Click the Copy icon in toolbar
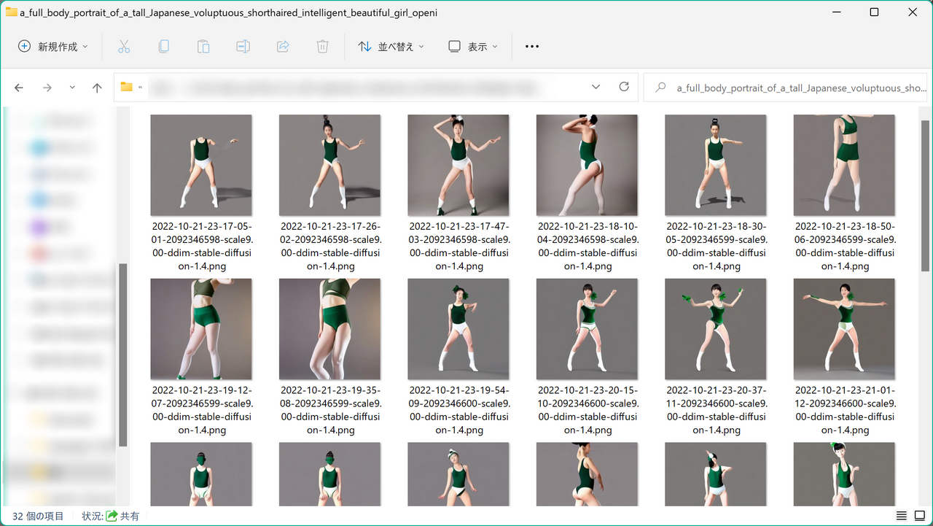This screenshot has height=526, width=933. point(163,47)
